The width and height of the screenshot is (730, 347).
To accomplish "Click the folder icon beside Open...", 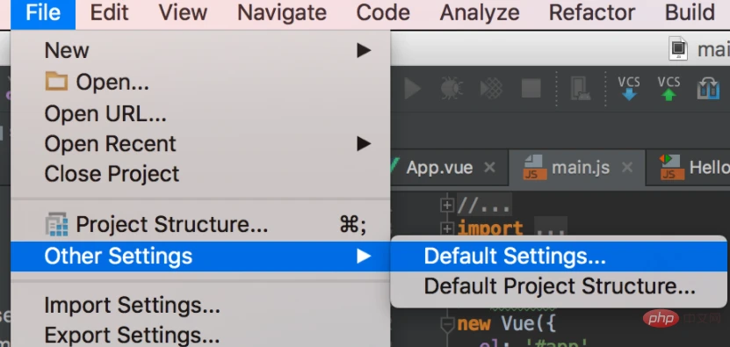I will point(56,82).
